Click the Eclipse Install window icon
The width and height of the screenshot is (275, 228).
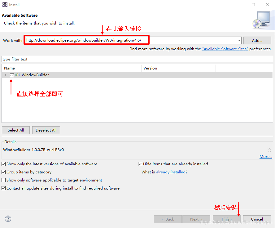coord(5,5)
